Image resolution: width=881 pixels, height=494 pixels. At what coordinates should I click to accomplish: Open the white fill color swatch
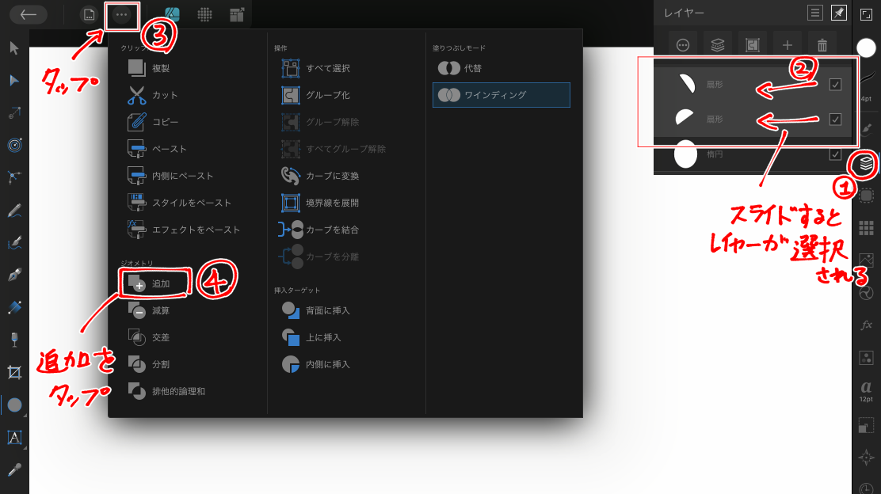[x=866, y=48]
